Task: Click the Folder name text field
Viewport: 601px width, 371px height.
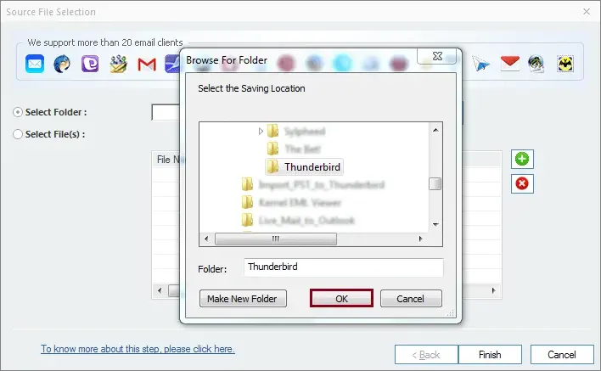Action: tap(344, 267)
